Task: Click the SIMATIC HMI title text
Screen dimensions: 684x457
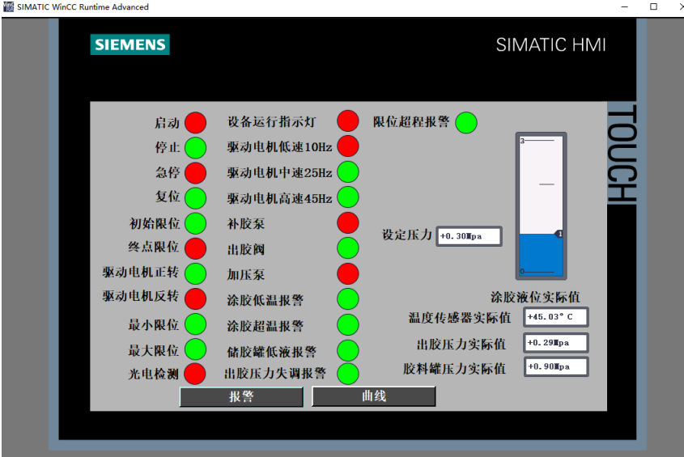Action: click(551, 45)
